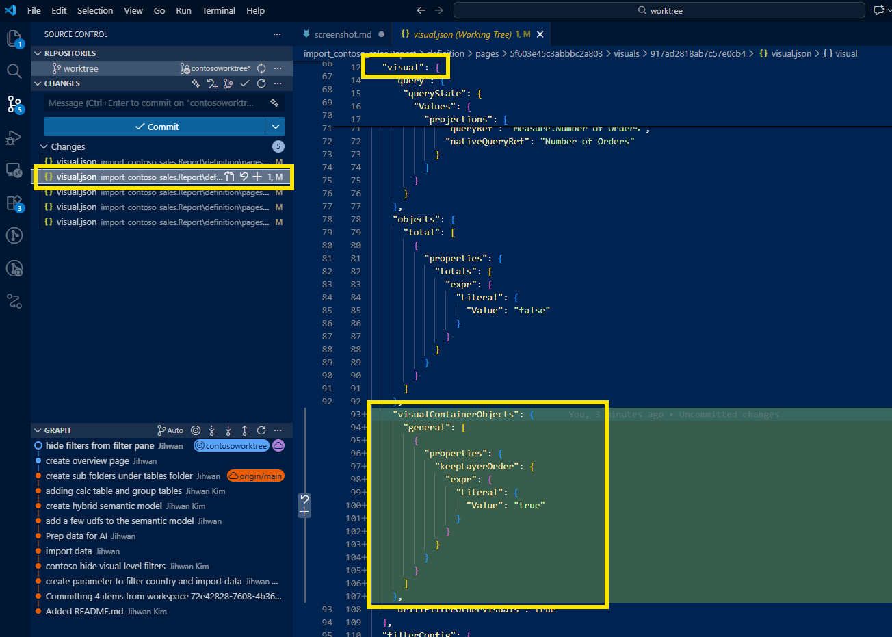Stage changes plus icon on selected visual.json
892x637 pixels.
coord(257,177)
